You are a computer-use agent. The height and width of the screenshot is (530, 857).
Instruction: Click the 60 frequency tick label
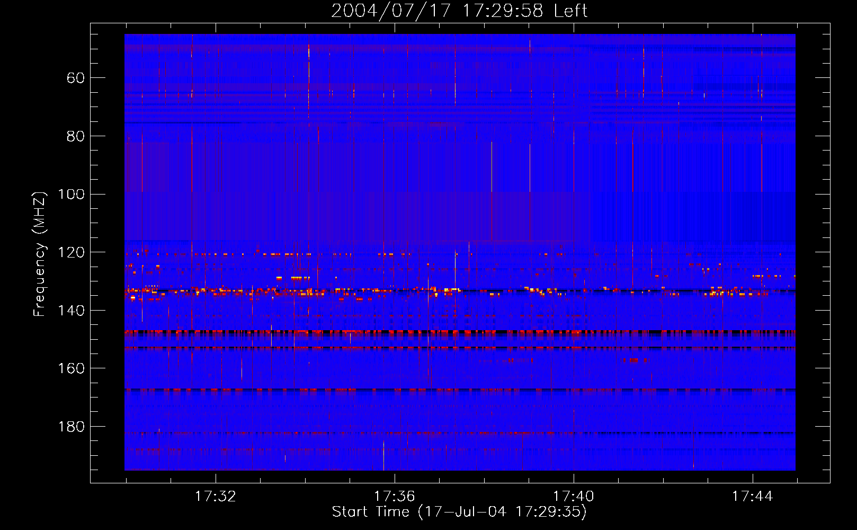76,78
